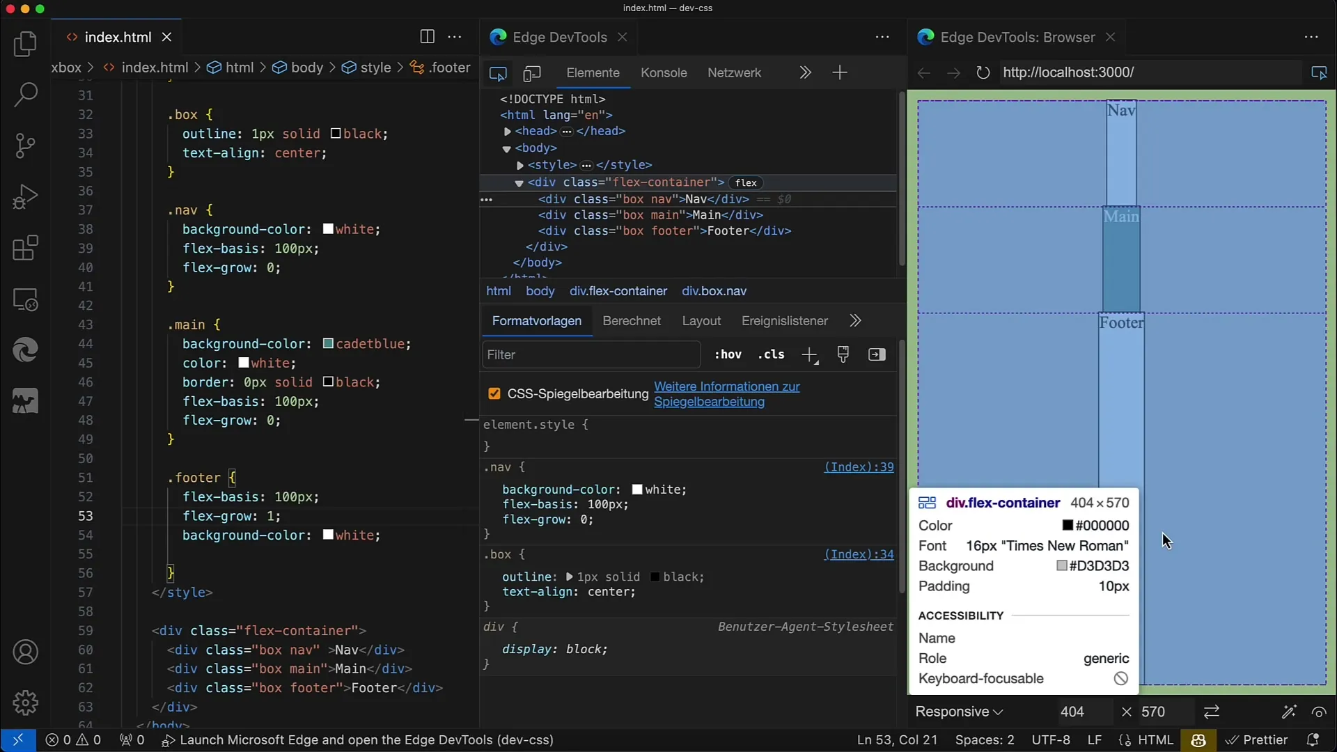This screenshot has width=1337, height=752.
Task: Click the Elements panel icon in DevTools
Action: [593, 72]
